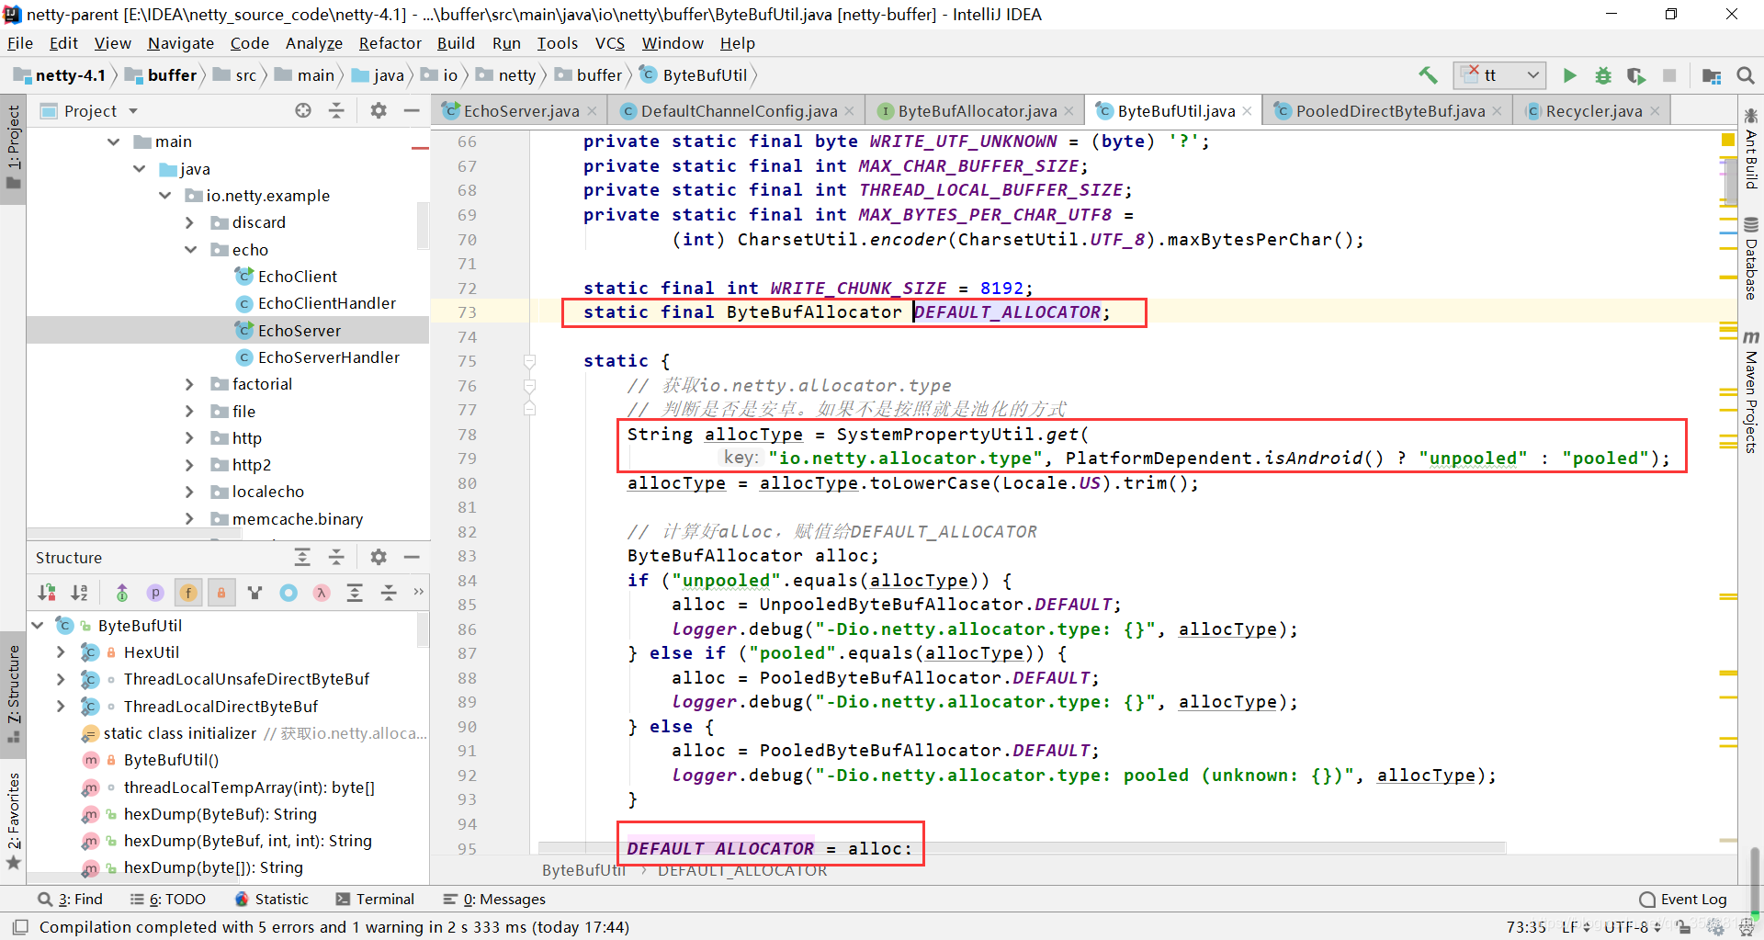This screenshot has height=940, width=1764.
Task: Open the Find tool window
Action: click(x=71, y=899)
